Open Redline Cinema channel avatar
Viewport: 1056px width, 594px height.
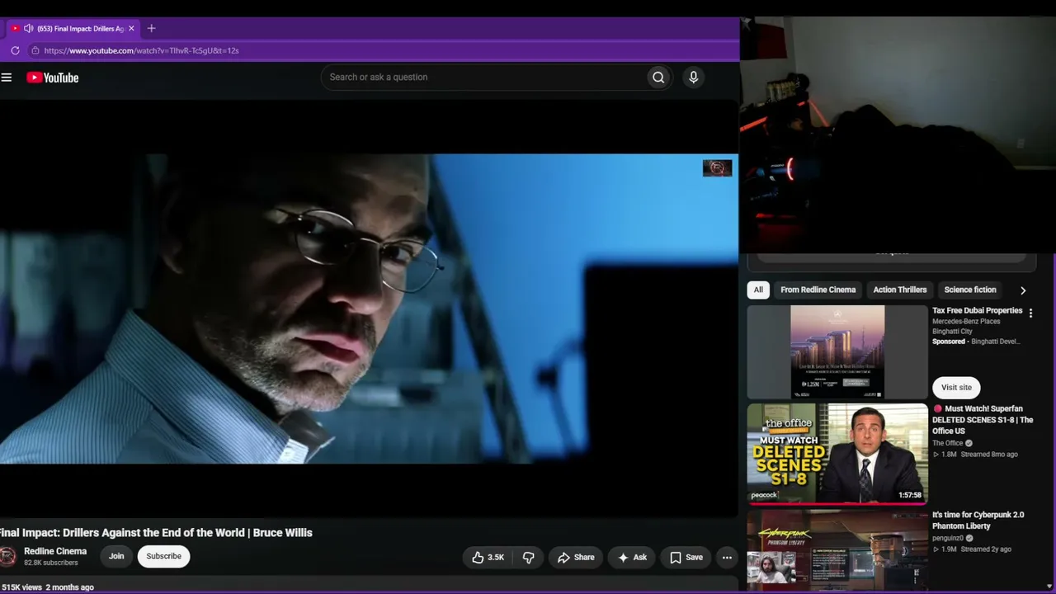pos(8,556)
